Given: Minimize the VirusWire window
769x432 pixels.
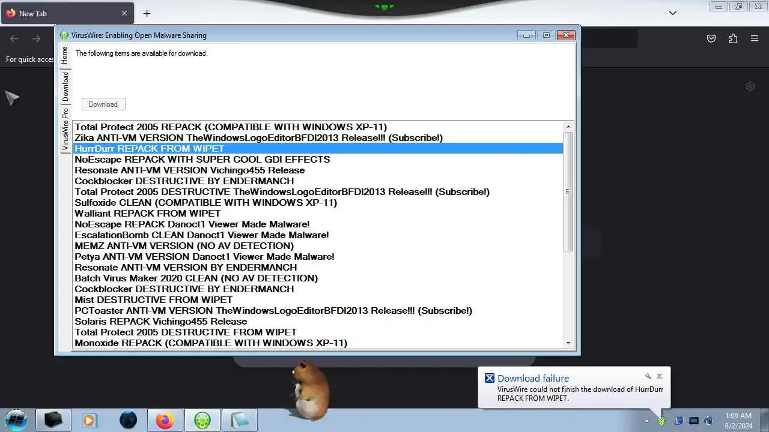Looking at the screenshot, I should click(x=526, y=35).
